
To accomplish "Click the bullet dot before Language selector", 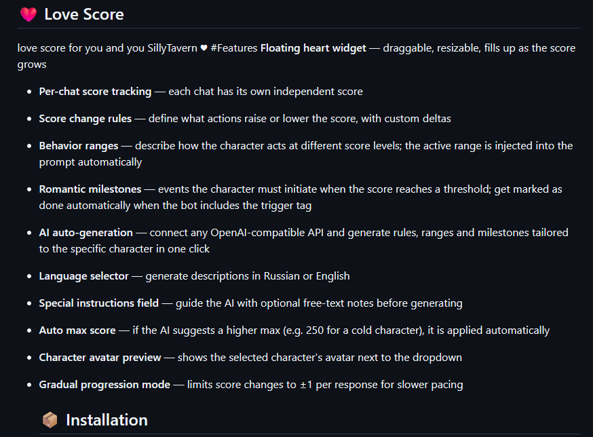I will tap(28, 277).
